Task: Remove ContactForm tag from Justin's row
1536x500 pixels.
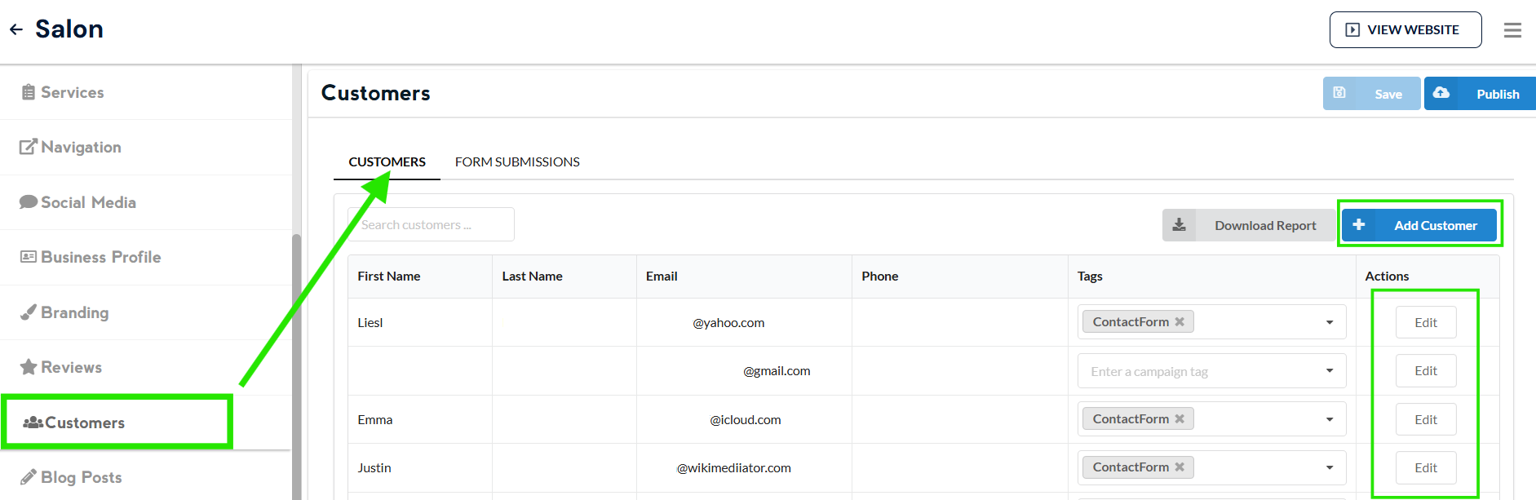Action: point(1180,467)
